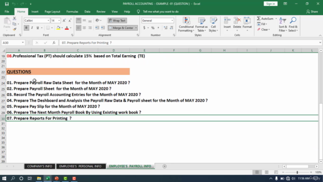The image size is (323, 182).
Task: Click the zoom slider handle
Action: [x=297, y=172]
